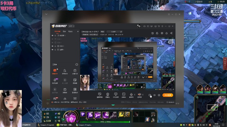Open the green-icon music app taskbar item
The image size is (227, 127).
(x=65, y=125)
